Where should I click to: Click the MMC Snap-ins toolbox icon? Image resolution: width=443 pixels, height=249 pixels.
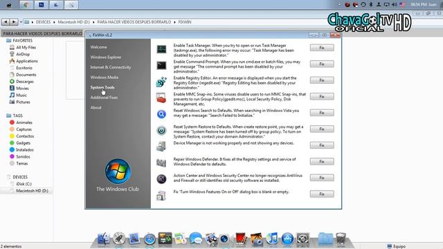pos(161,98)
